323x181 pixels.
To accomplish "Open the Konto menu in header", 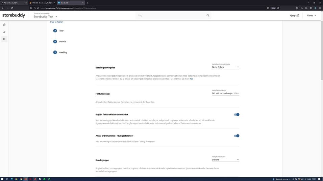I will click(x=312, y=15).
